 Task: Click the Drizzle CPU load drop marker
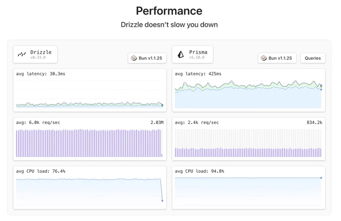162,200
